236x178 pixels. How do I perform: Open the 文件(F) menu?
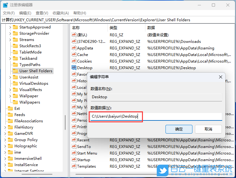point(9,13)
